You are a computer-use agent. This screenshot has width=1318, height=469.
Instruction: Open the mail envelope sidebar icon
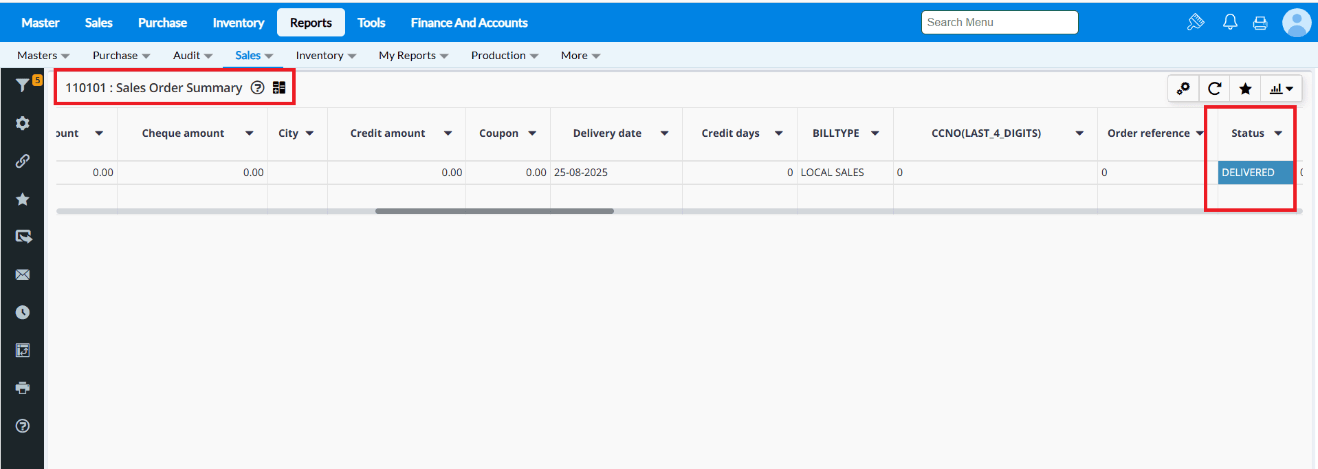23,274
